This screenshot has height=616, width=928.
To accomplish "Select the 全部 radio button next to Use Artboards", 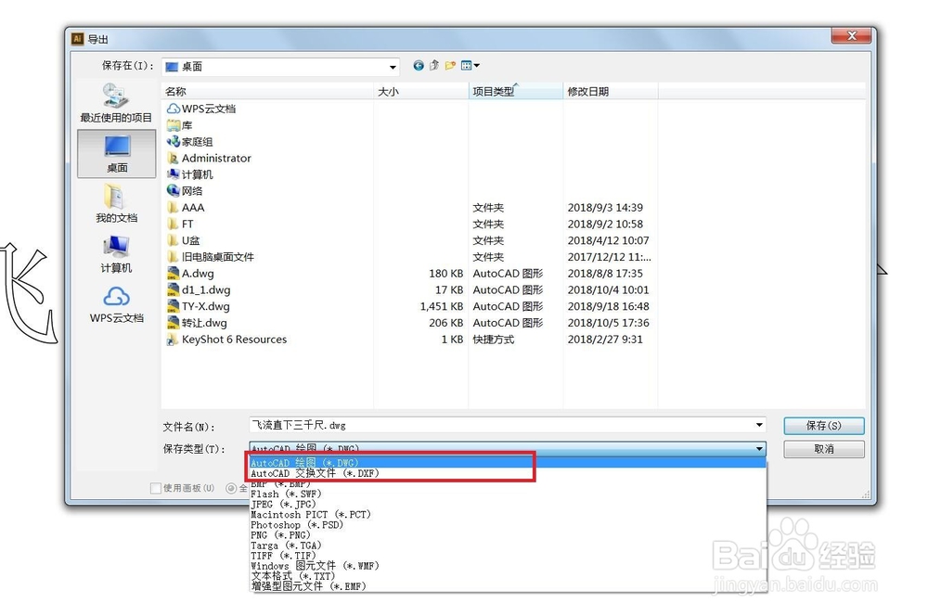I will tap(231, 488).
